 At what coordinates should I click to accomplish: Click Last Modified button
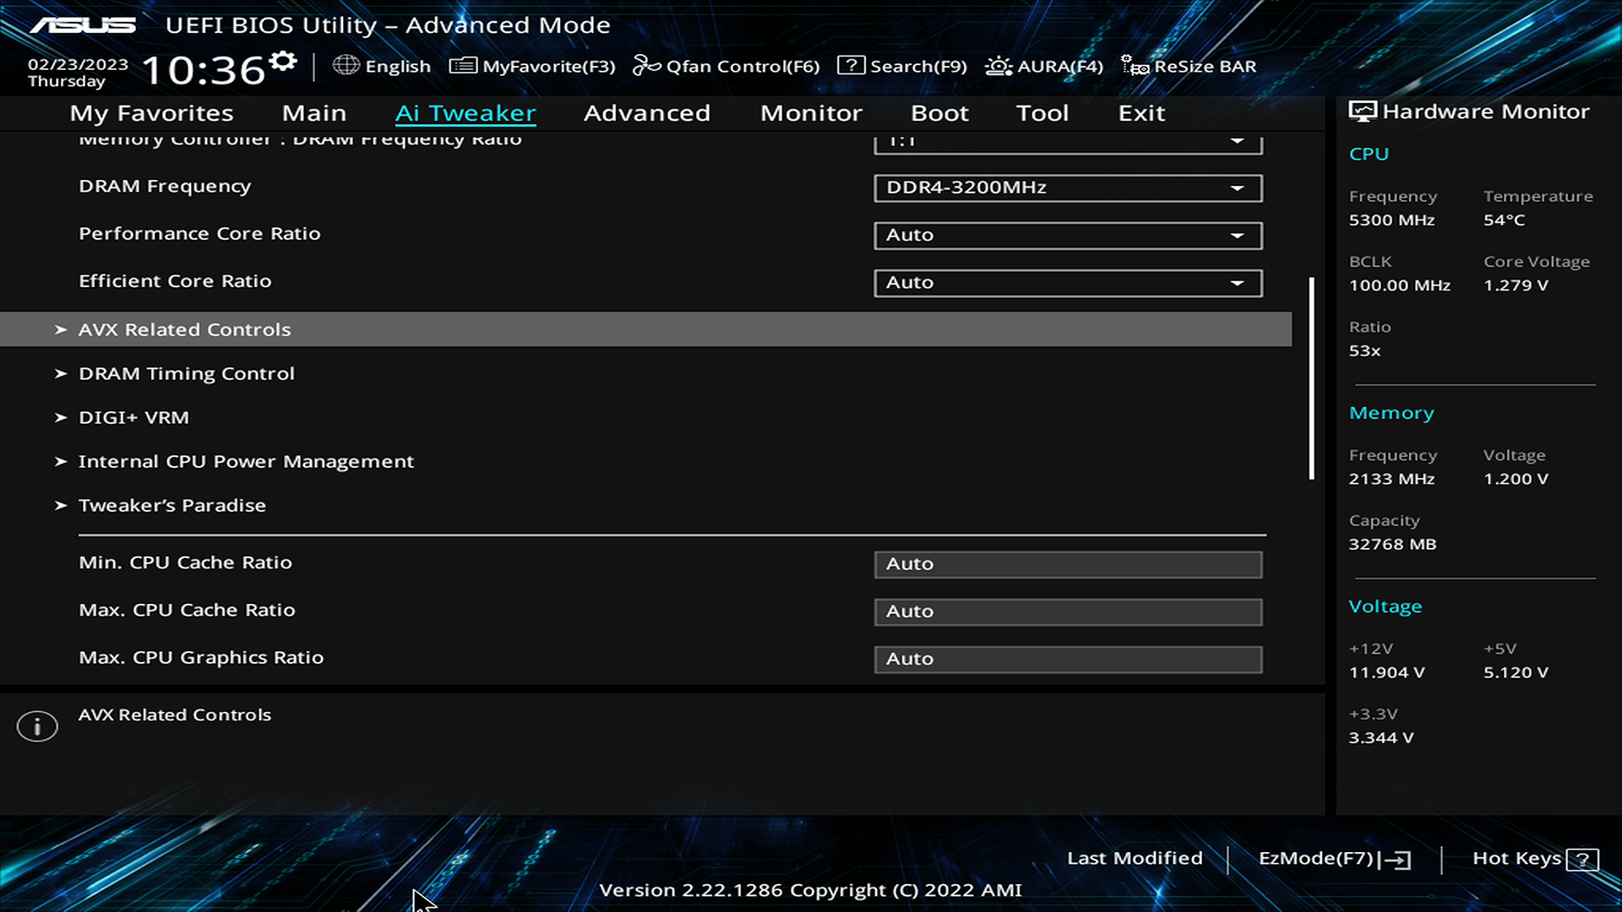coord(1135,858)
